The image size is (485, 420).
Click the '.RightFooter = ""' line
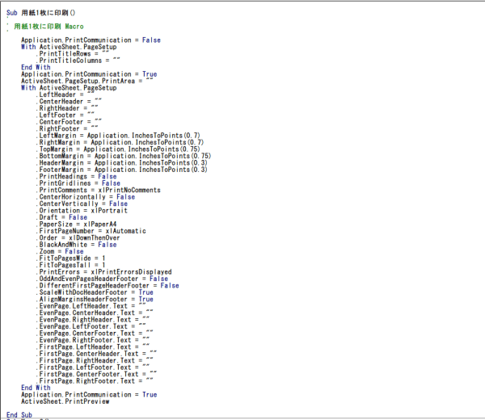(67, 128)
